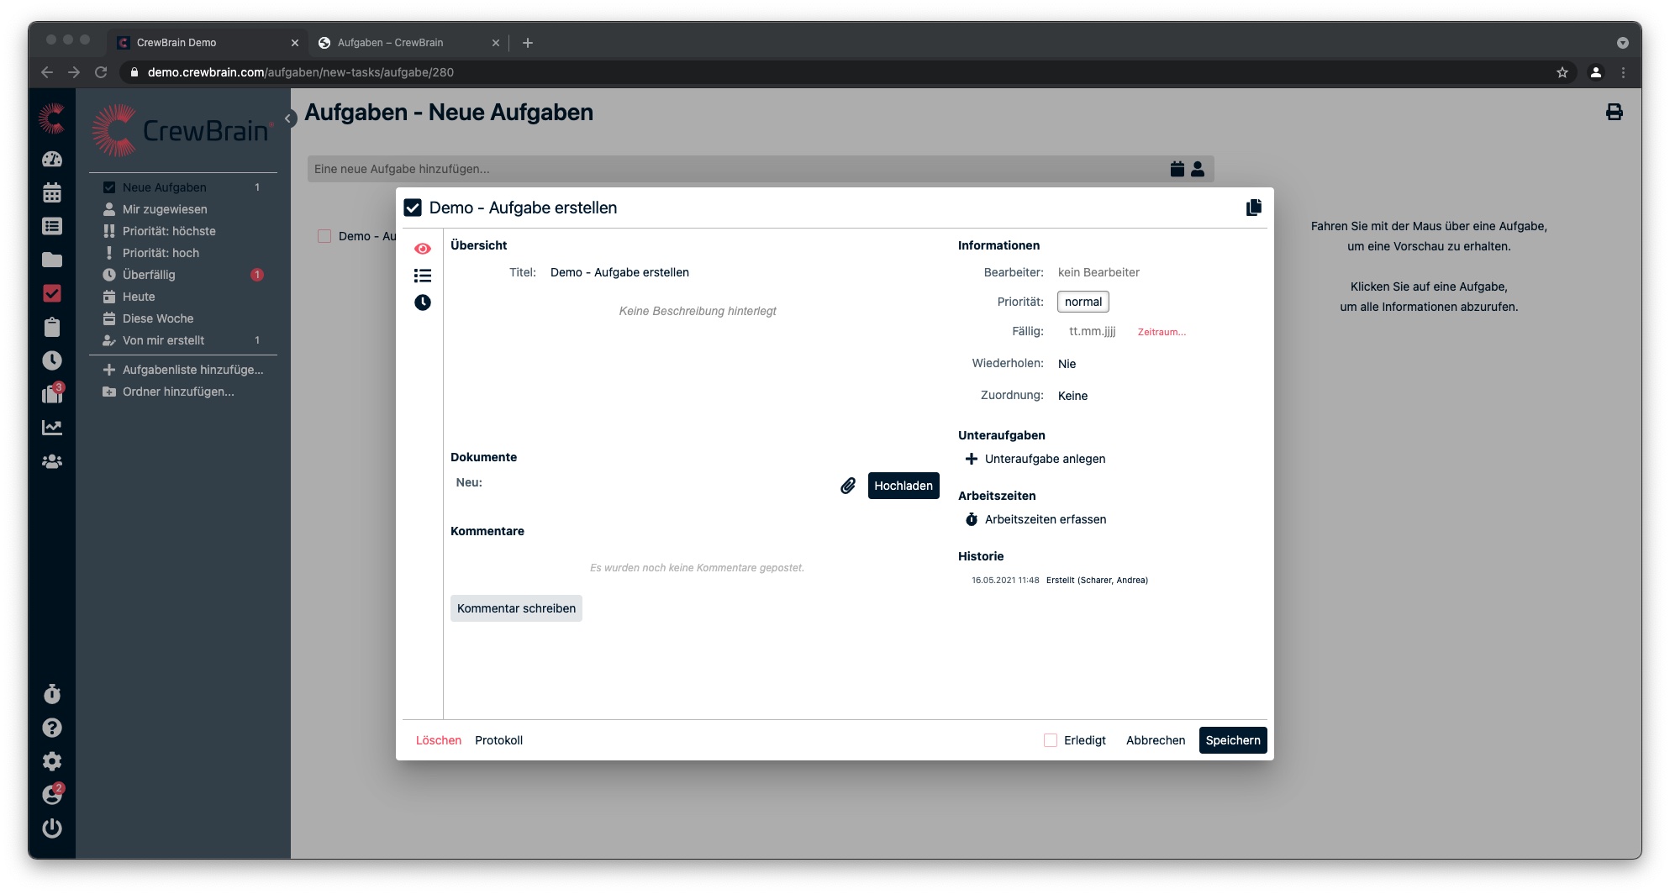This screenshot has width=1670, height=894.
Task: Open the help question mark icon
Action: pyautogui.click(x=52, y=728)
